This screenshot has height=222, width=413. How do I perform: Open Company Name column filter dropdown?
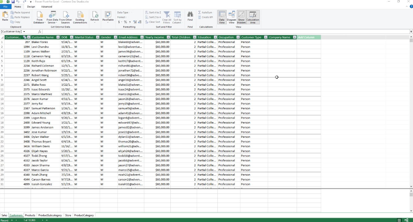click(x=295, y=37)
